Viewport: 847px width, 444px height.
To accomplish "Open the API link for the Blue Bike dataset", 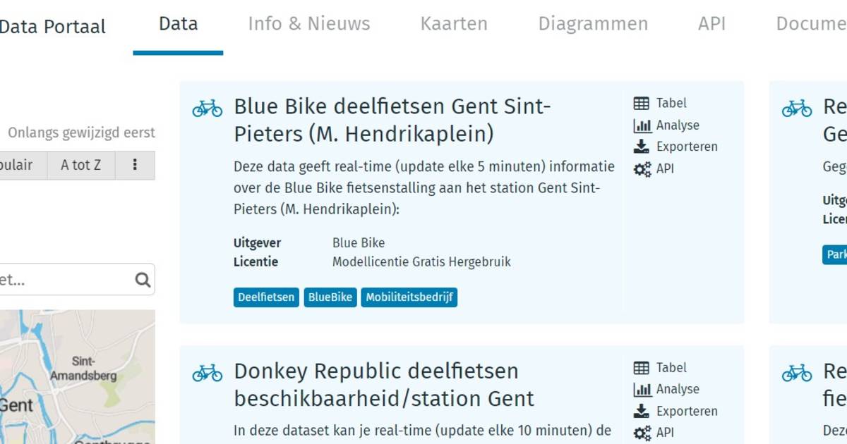I will pyautogui.click(x=654, y=169).
